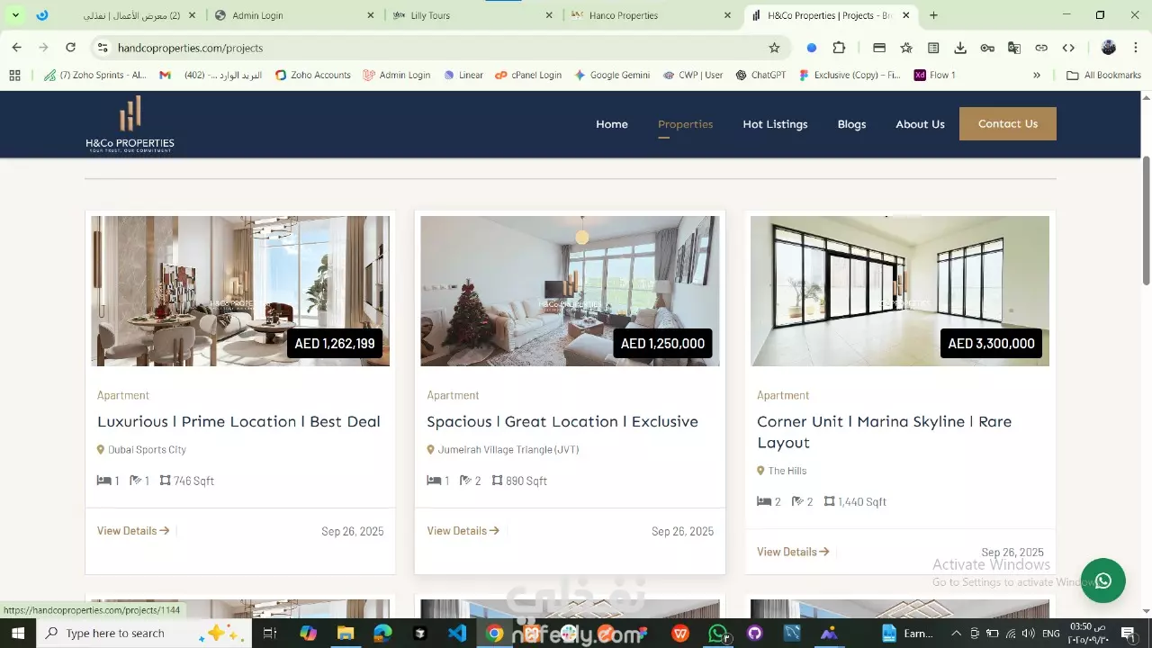1152x648 pixels.
Task: Open the Chrome apps grid icon
Action: pyautogui.click(x=14, y=75)
